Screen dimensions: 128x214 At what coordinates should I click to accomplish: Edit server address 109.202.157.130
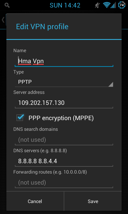coord(64,103)
